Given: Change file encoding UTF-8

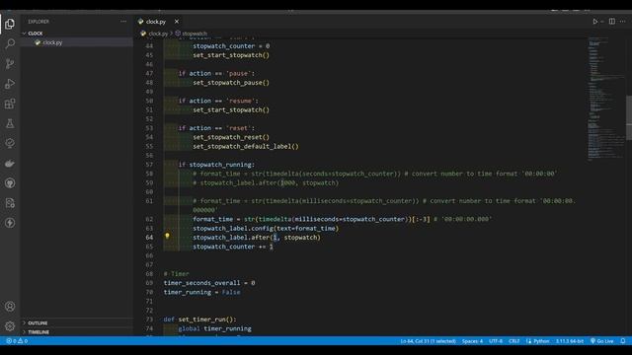Looking at the screenshot, I should [496, 341].
